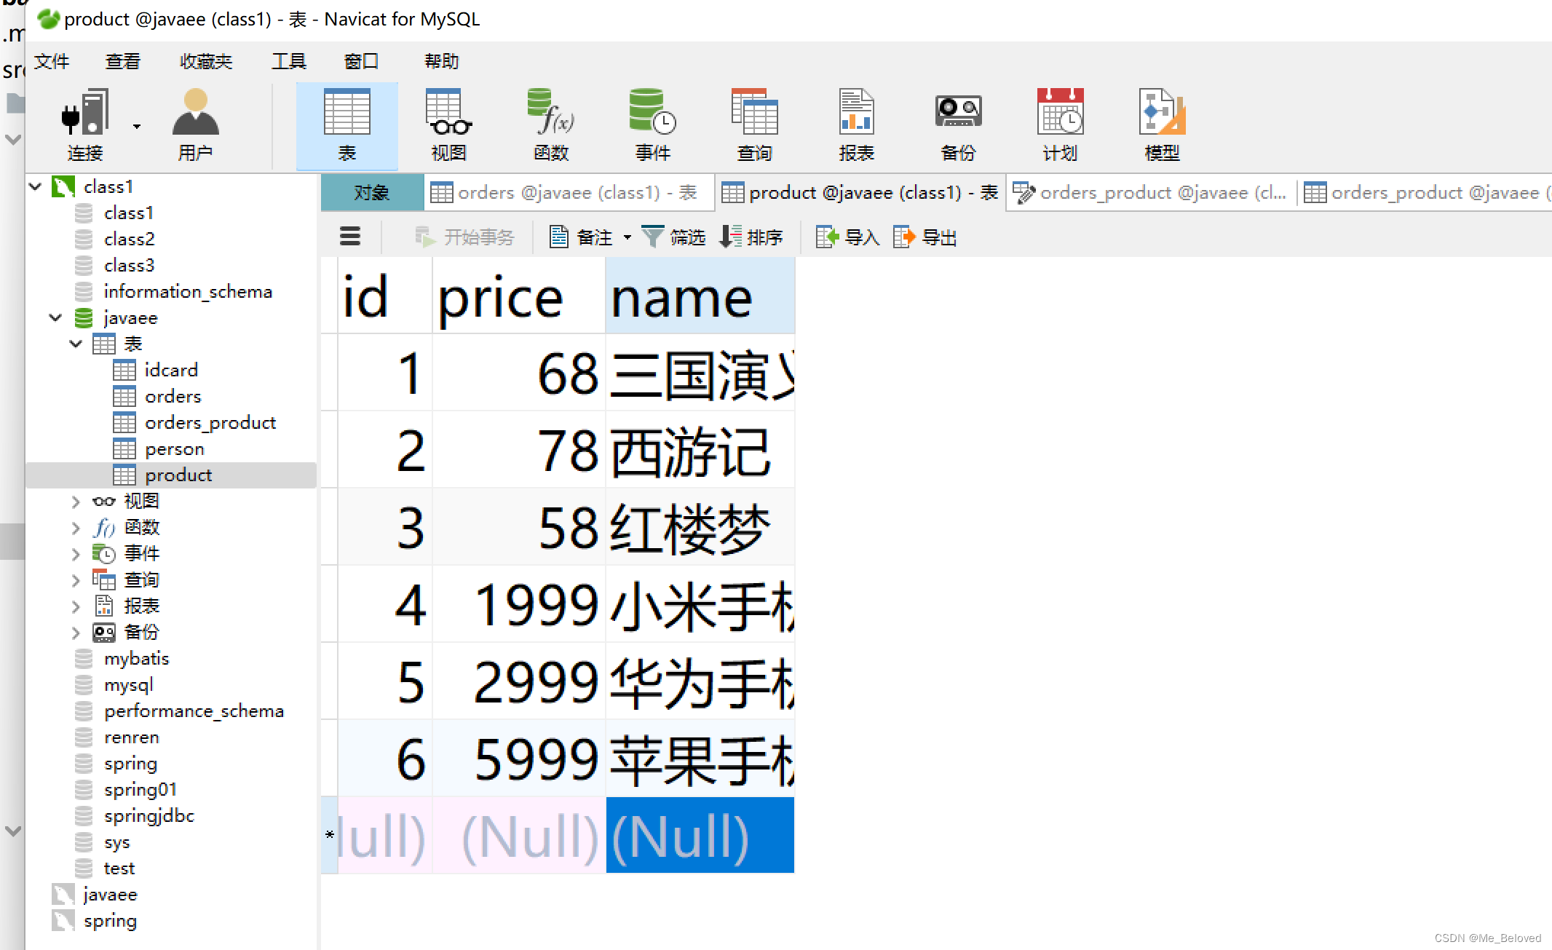Open the 工具 menu
The image size is (1552, 950).
point(288,61)
